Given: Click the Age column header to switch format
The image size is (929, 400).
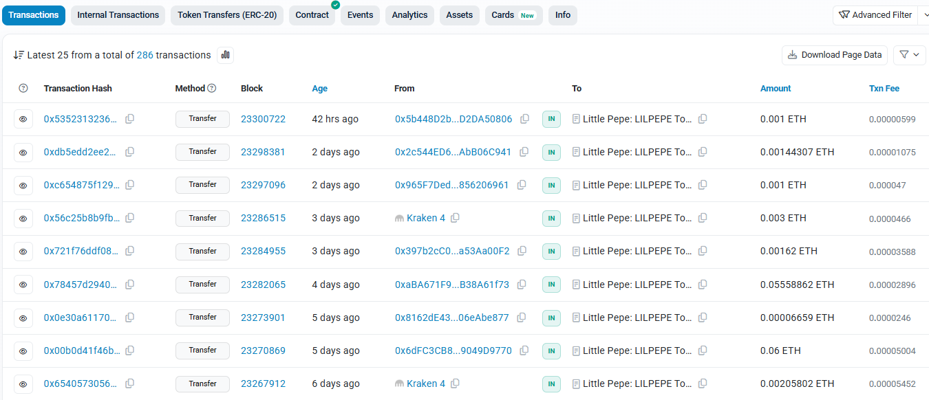Looking at the screenshot, I should tap(319, 88).
